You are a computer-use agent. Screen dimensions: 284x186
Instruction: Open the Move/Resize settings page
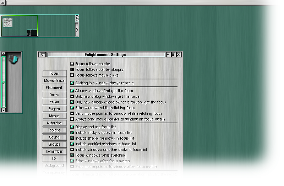click(54, 80)
